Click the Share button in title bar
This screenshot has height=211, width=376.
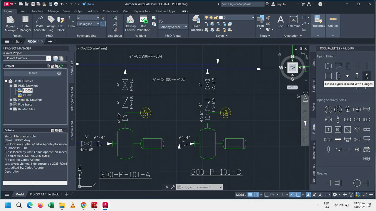coord(88,4)
